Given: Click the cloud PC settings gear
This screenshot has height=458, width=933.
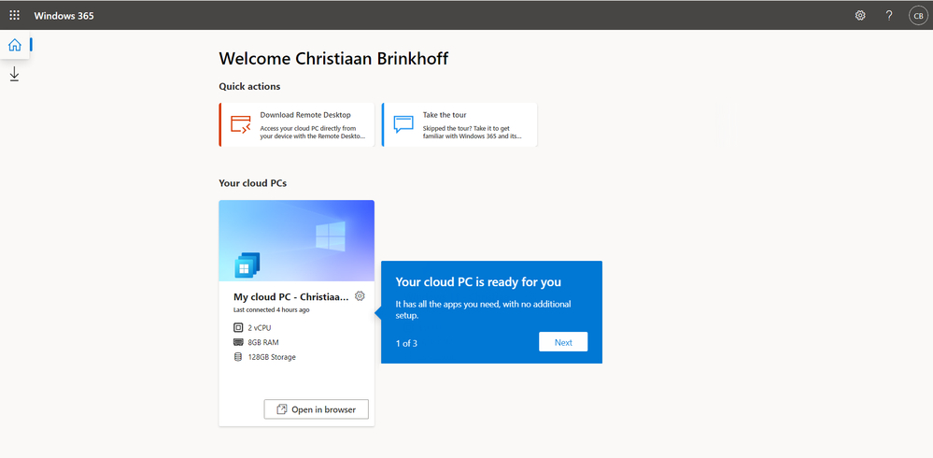Looking at the screenshot, I should pyautogui.click(x=360, y=296).
